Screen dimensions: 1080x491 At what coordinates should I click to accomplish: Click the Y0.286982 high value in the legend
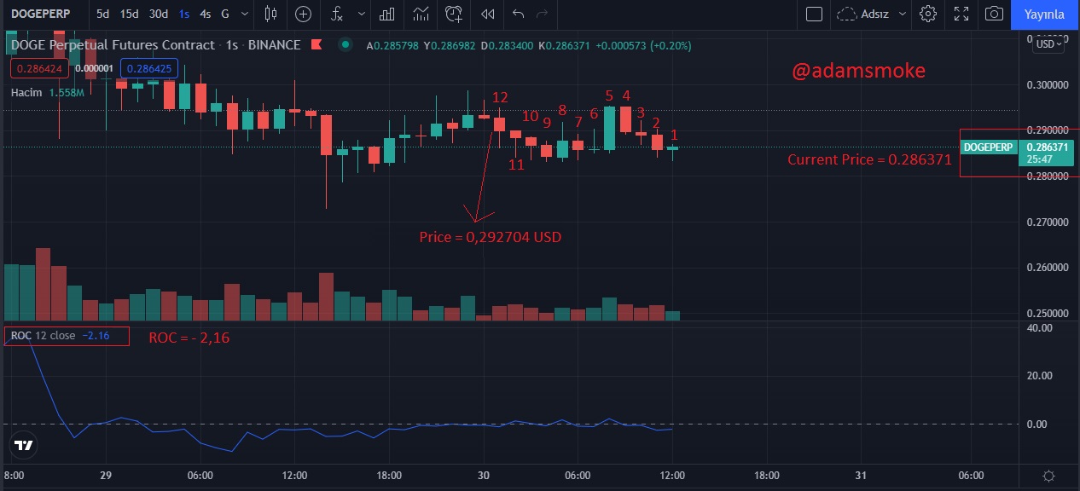click(x=451, y=45)
